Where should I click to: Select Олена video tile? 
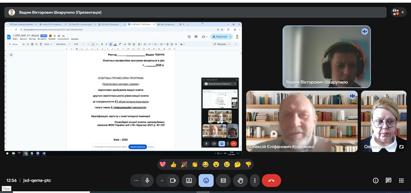384,121
